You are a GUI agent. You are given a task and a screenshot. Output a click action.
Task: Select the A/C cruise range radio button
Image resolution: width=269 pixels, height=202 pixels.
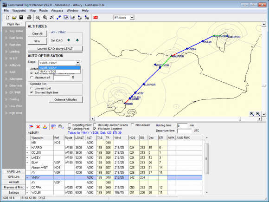pos(32,73)
